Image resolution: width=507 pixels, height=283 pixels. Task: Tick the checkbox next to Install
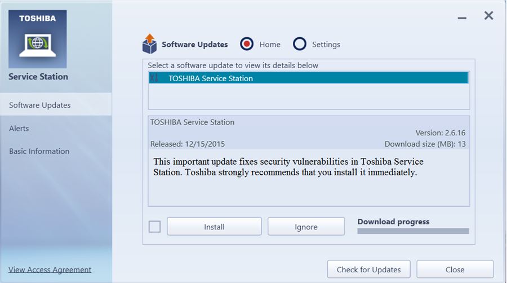point(154,227)
